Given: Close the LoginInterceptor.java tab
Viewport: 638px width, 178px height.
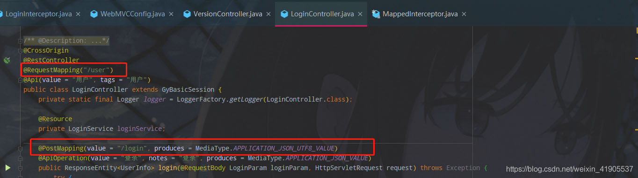Looking at the screenshot, I should 78,14.
